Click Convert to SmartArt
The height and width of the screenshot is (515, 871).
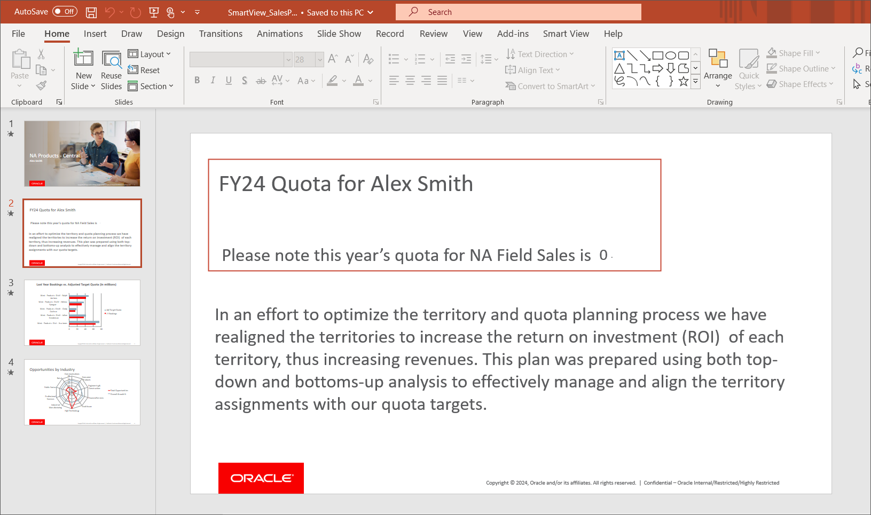point(550,86)
